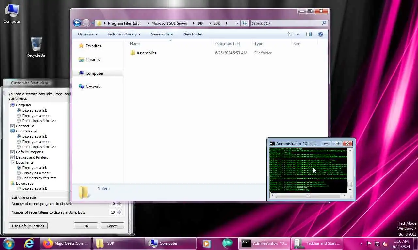
Task: Go back in the SDK Explorer window
Action: click(x=77, y=23)
